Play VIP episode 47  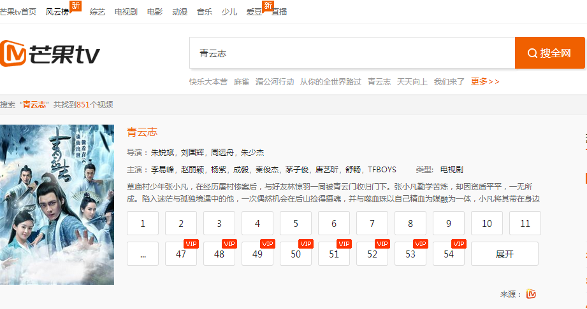click(x=181, y=254)
